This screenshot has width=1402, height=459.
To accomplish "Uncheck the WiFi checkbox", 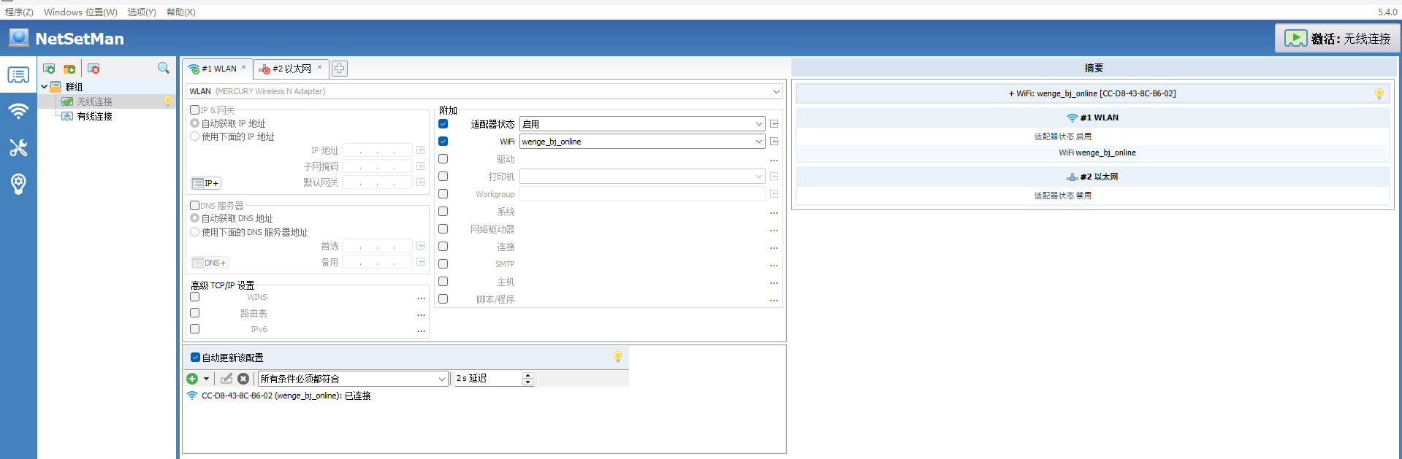I will pos(443,142).
